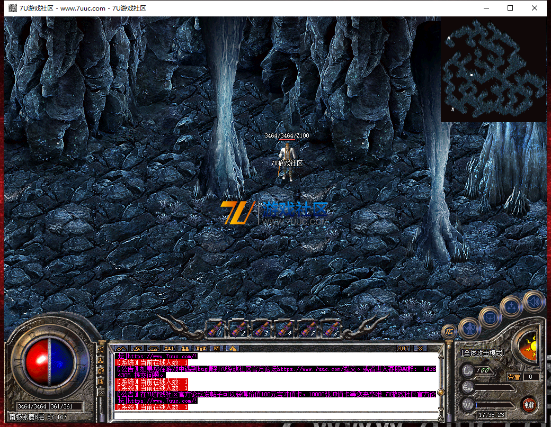Toggle the guild chat channel icon with linked squares

(x=101, y=371)
